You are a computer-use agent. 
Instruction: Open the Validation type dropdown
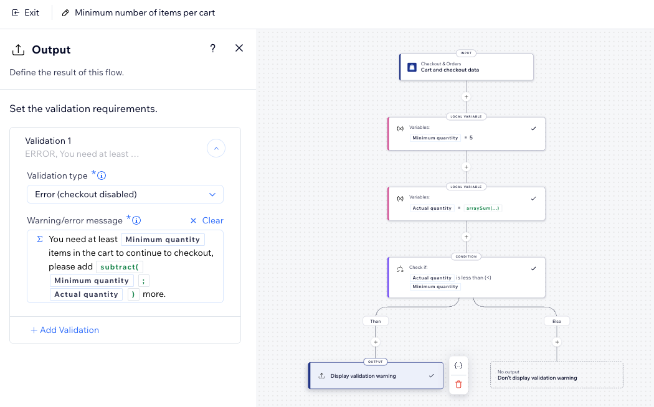click(125, 194)
